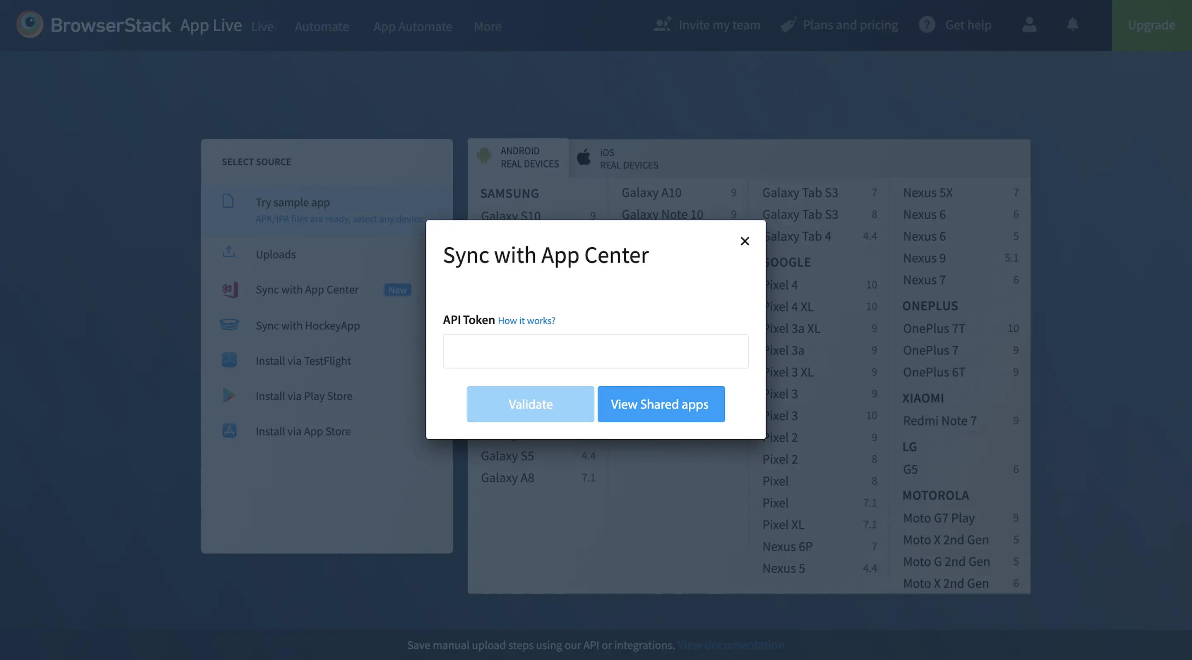Open the notifications bell
Image resolution: width=1192 pixels, height=660 pixels.
tap(1072, 24)
